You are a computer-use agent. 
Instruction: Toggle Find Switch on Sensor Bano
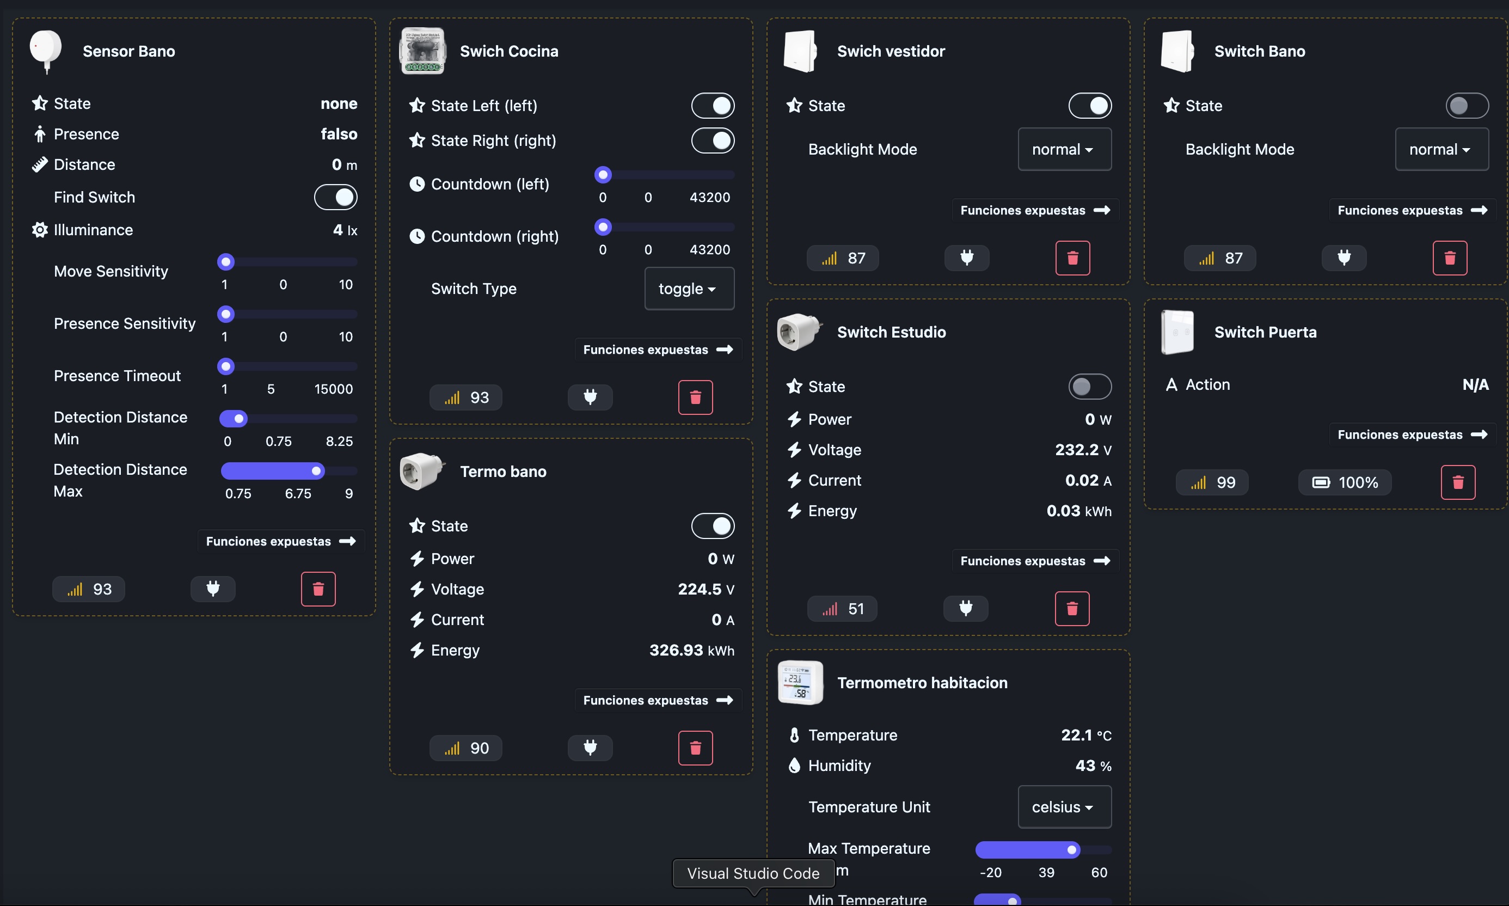coord(336,197)
